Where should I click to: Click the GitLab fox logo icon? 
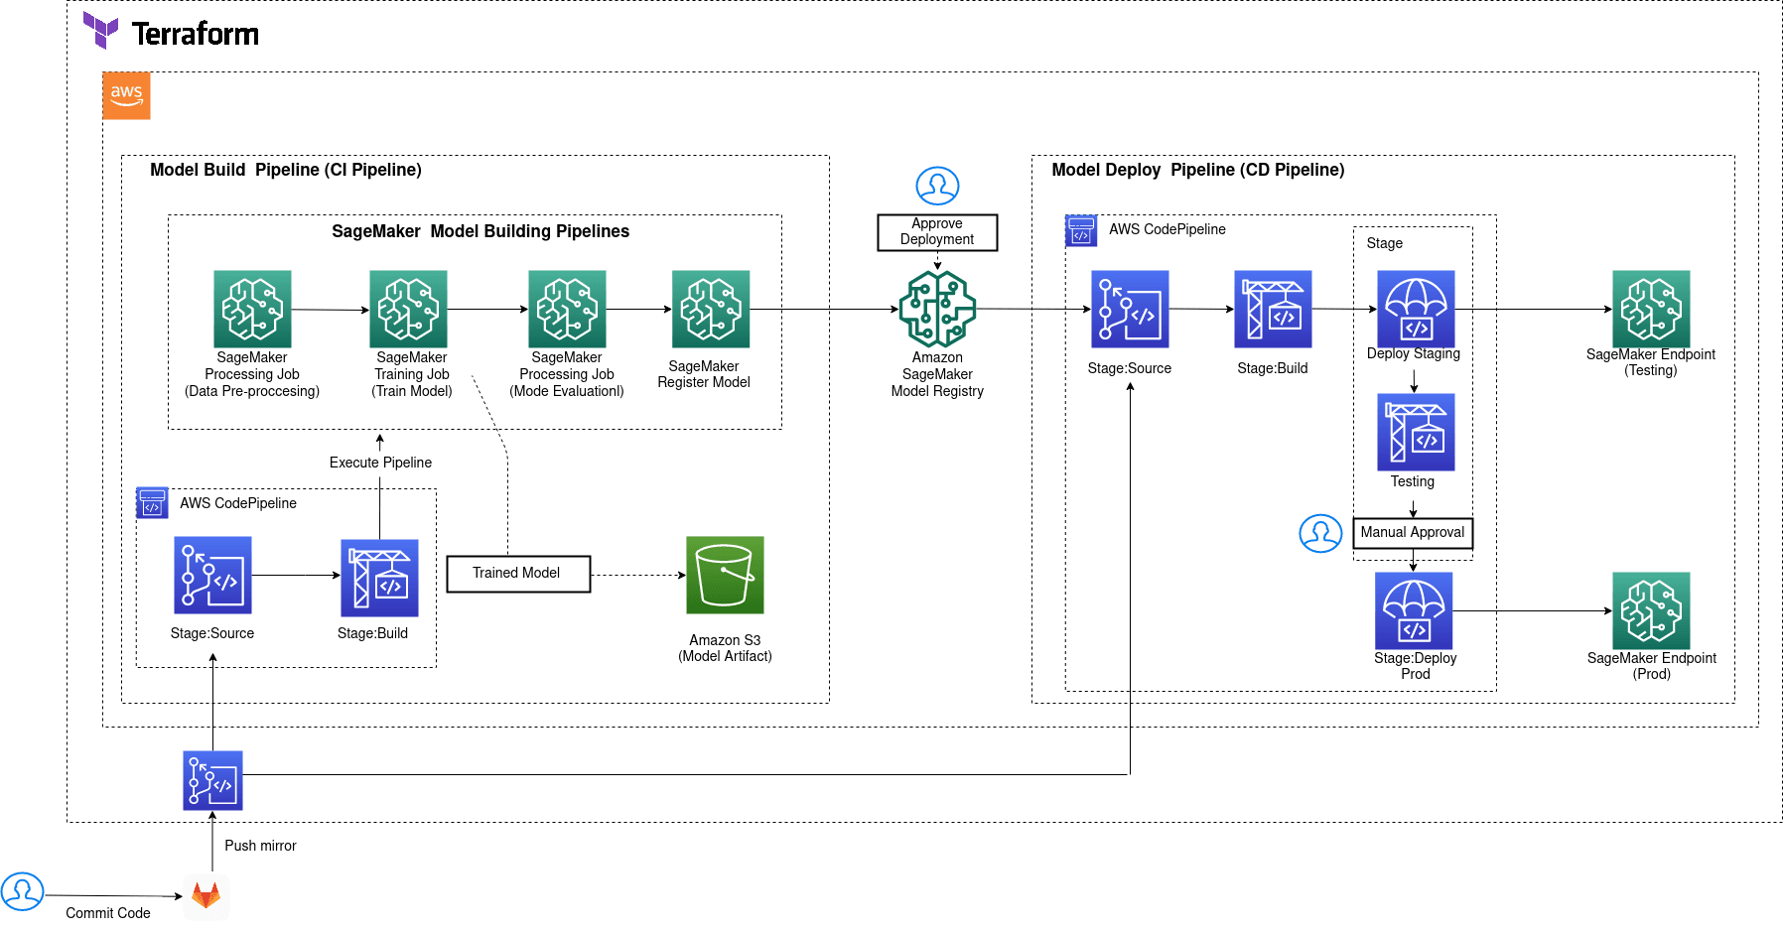206,895
